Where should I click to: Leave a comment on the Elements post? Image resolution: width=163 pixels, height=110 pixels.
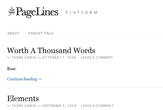pyautogui.click(x=97, y=106)
